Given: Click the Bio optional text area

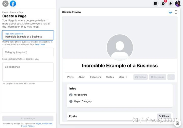Looking at the screenshot, I should tap(28, 72).
